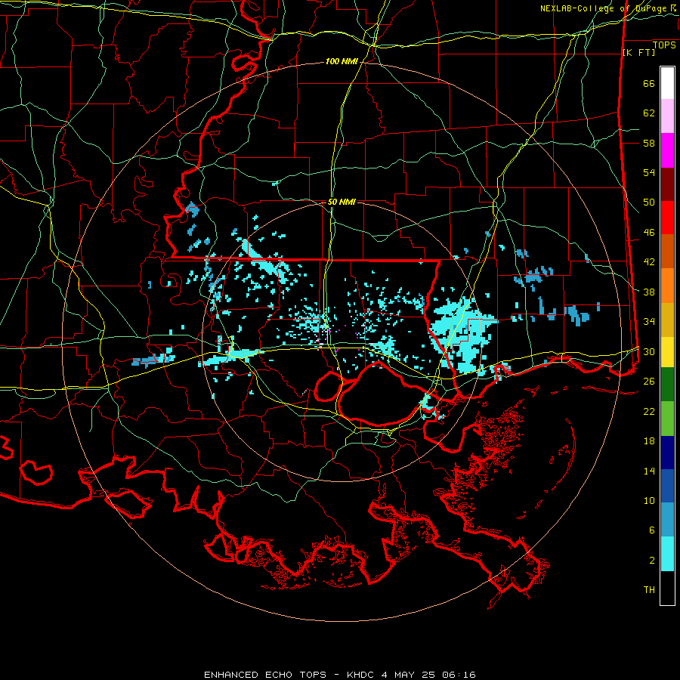Click the legend value '18'
Viewport: 680px width, 680px height.
click(649, 441)
